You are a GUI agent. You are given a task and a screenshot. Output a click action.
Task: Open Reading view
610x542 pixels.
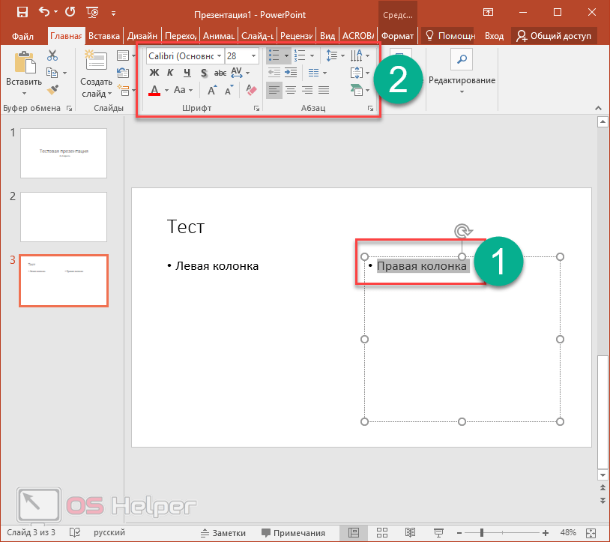[x=410, y=532]
